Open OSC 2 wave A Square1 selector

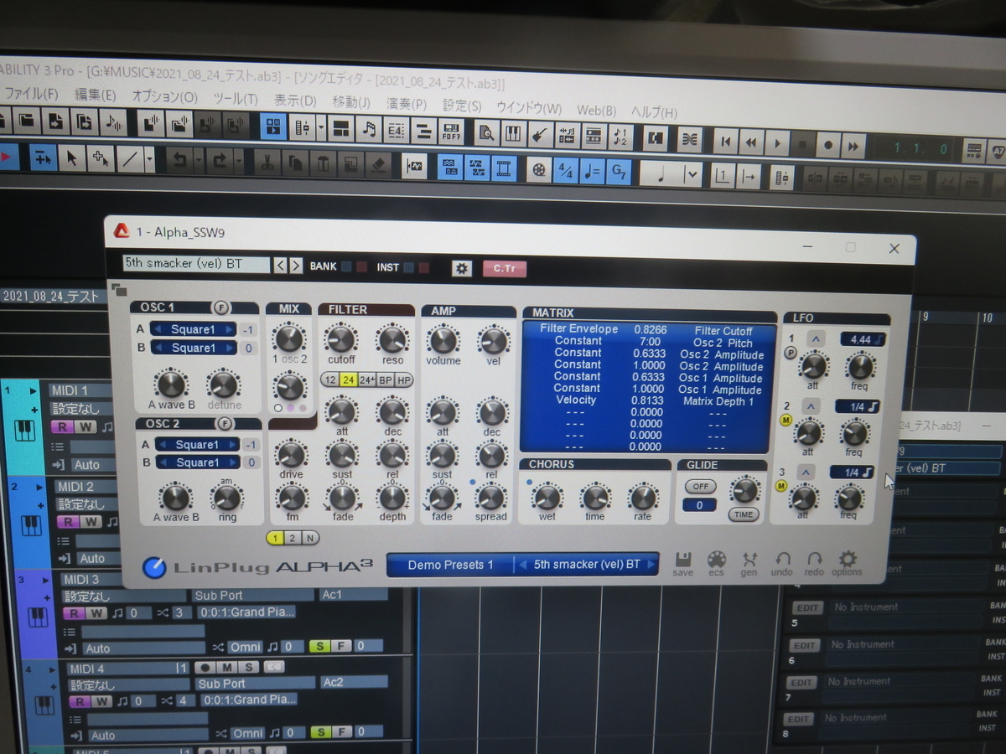197,445
